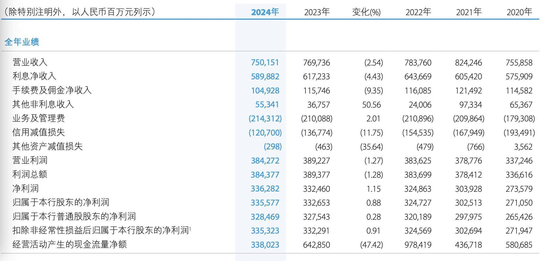Click the 2022 cash flow value 978,419
544x261 pixels.
point(418,244)
